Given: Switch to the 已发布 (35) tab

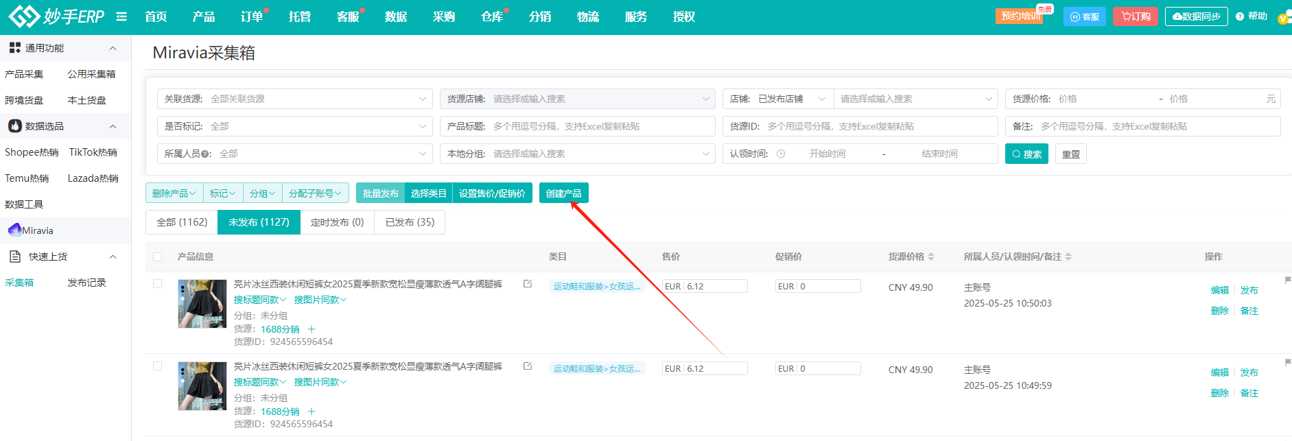Looking at the screenshot, I should (x=410, y=222).
